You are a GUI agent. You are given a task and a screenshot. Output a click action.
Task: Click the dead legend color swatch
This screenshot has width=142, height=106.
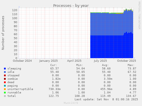pyautogui.click(x=5, y=82)
